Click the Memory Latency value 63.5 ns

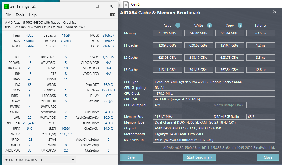pyautogui.click(x=261, y=33)
